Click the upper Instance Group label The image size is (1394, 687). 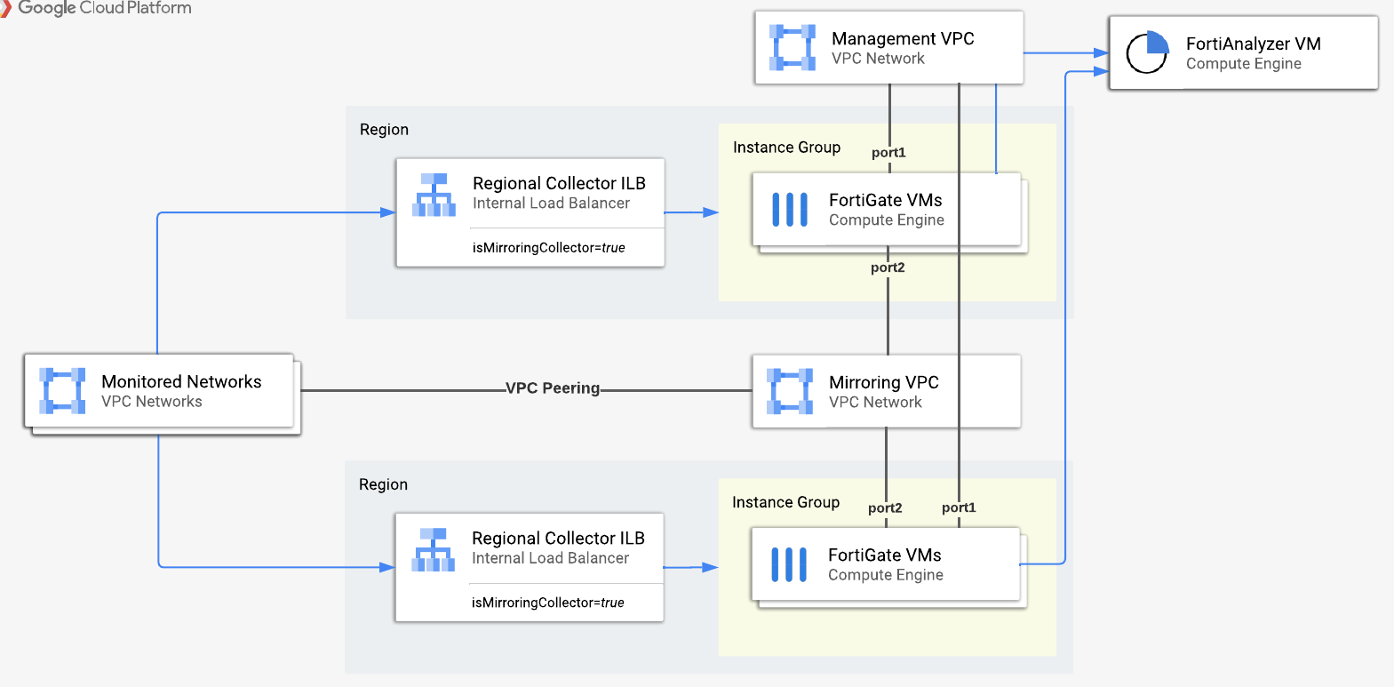pyautogui.click(x=786, y=148)
